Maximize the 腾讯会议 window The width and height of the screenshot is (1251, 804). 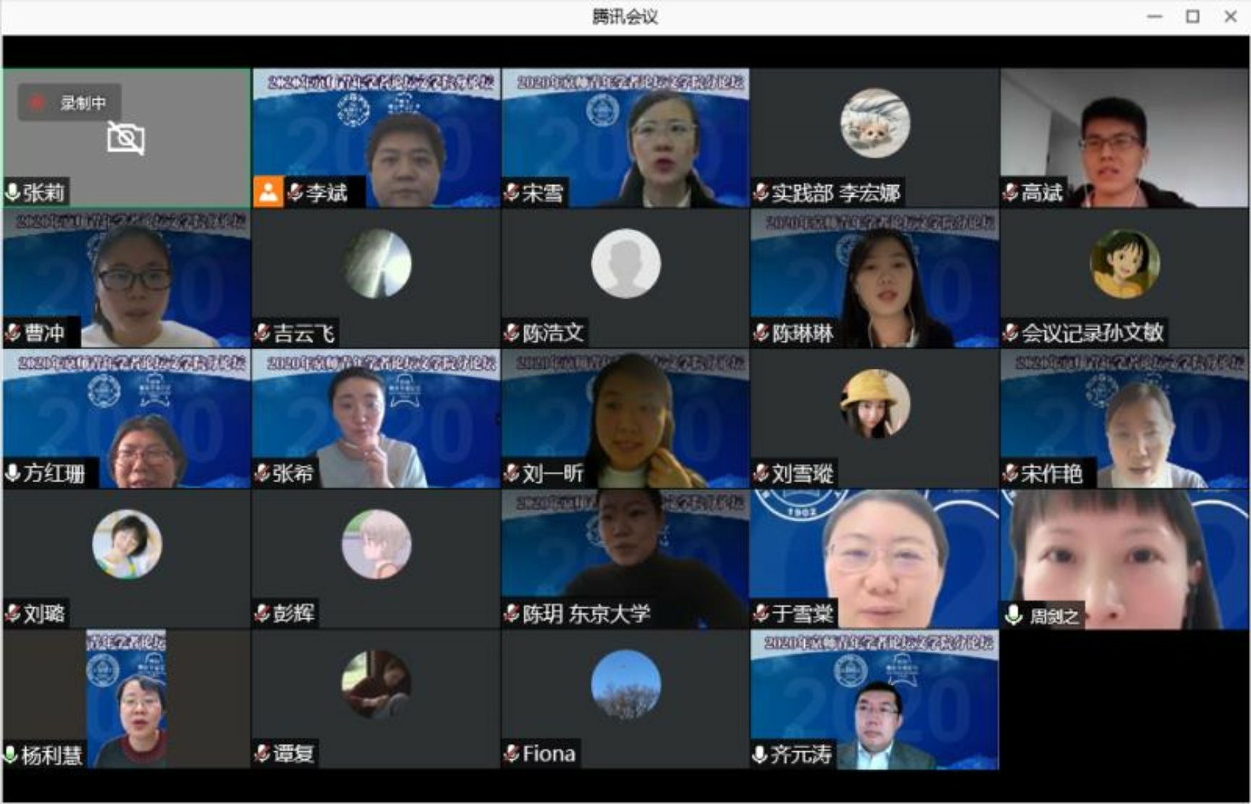coord(1192,17)
